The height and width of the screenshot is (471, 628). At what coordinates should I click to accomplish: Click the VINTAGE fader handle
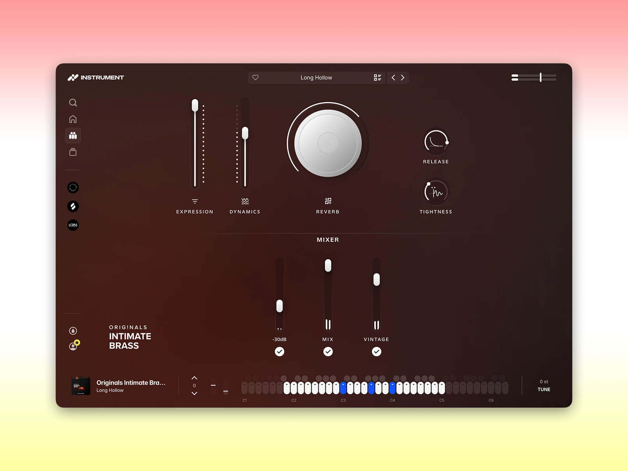(376, 279)
